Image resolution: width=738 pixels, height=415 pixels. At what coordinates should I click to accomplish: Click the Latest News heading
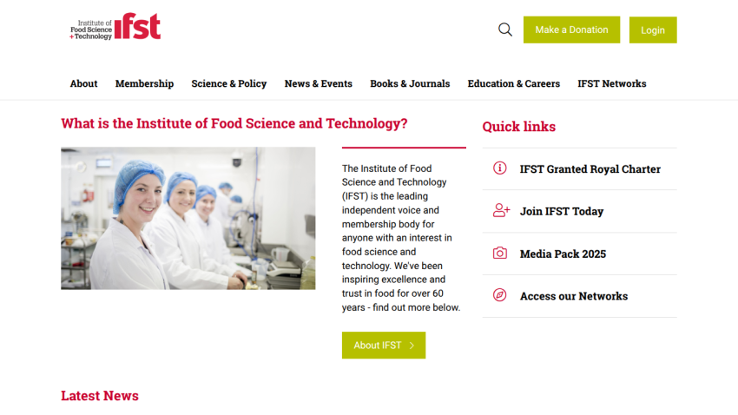100,396
